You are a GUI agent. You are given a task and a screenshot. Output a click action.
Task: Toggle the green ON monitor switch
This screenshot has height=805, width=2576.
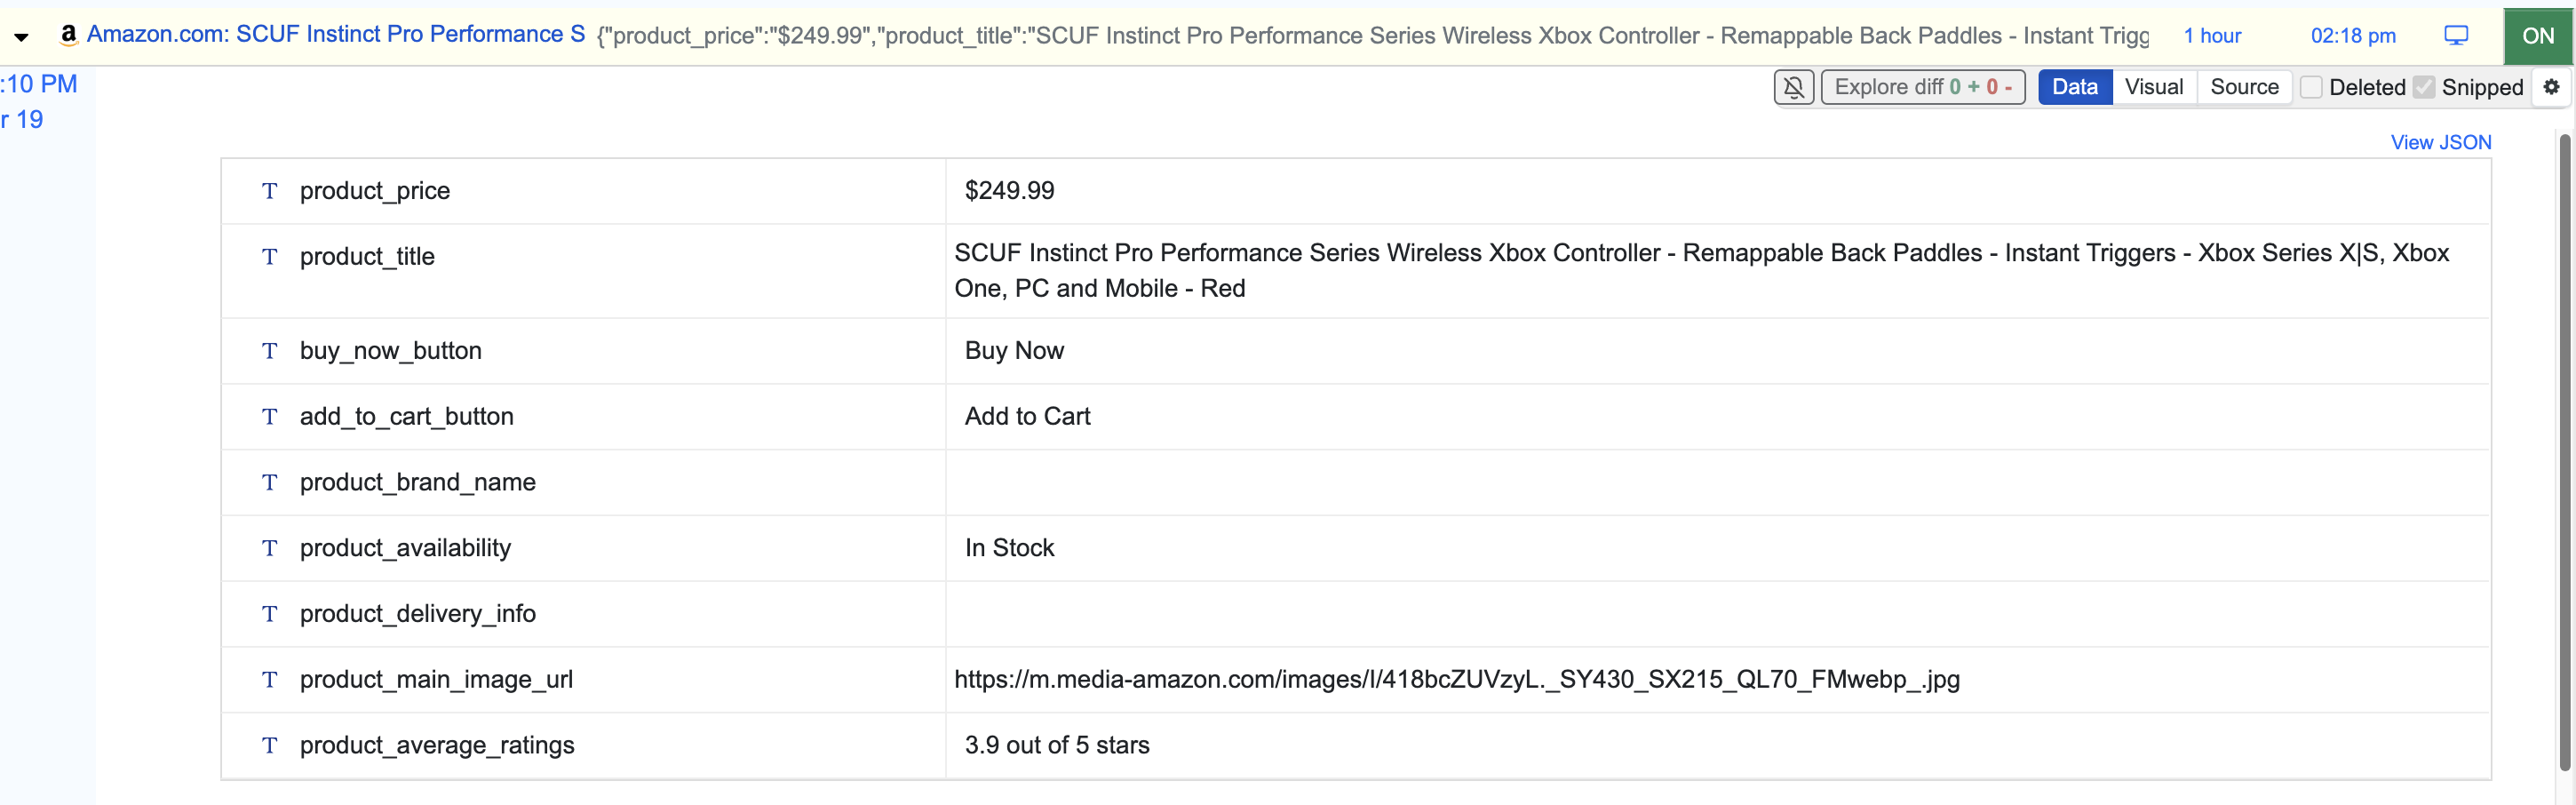(x=2538, y=36)
